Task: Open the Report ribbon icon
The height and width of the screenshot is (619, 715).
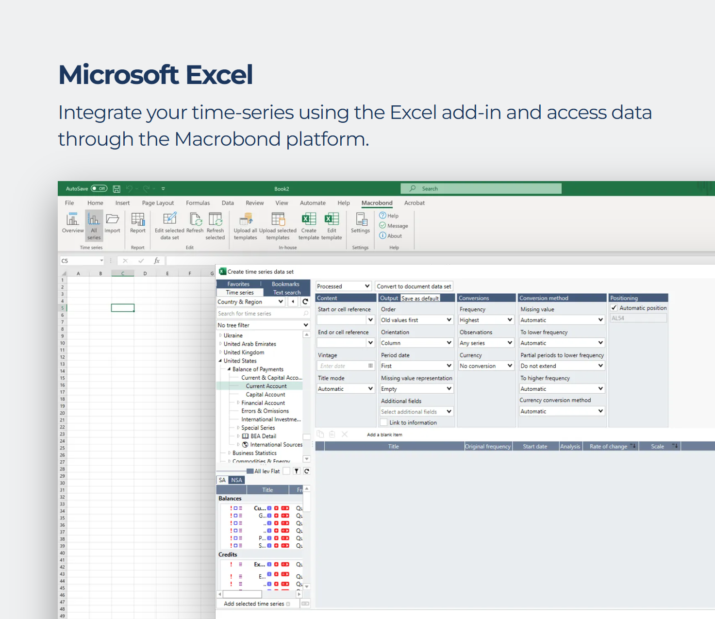Action: coord(138,223)
